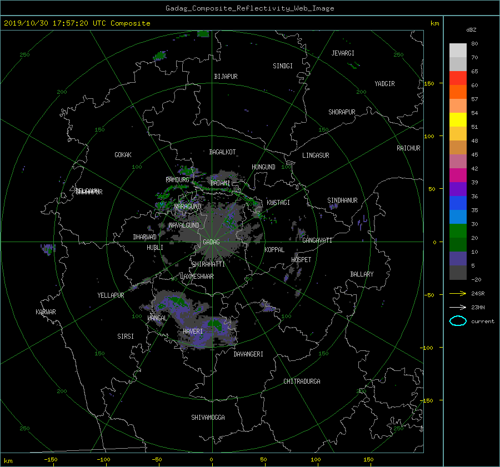Click the HAVERI city label
The height and width of the screenshot is (467, 500).
[193, 332]
